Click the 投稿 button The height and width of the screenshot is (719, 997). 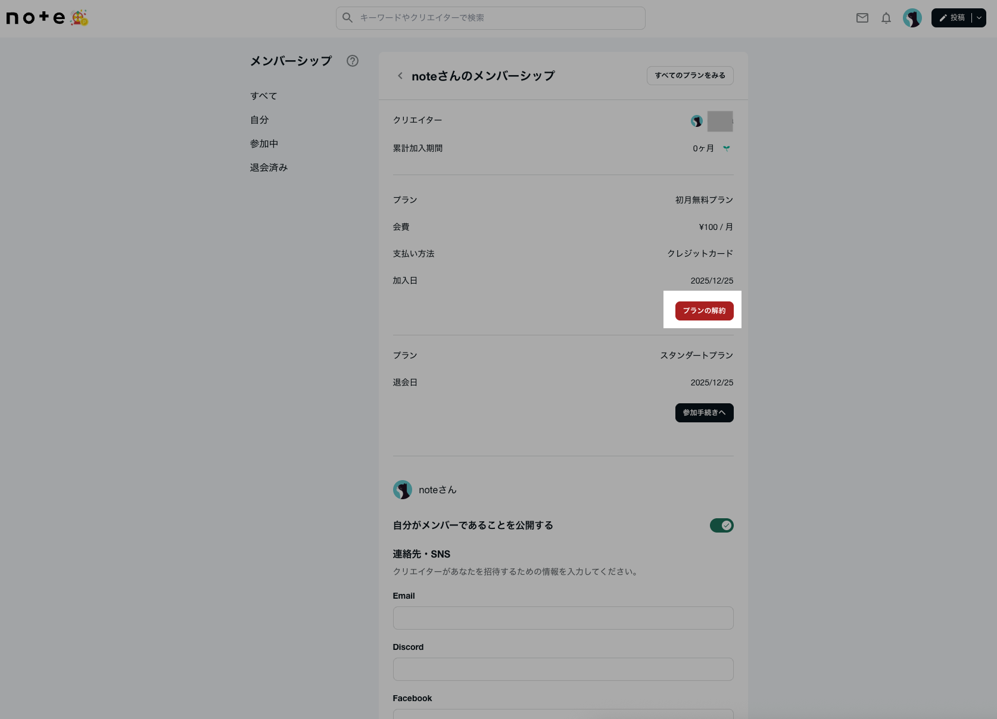[952, 18]
